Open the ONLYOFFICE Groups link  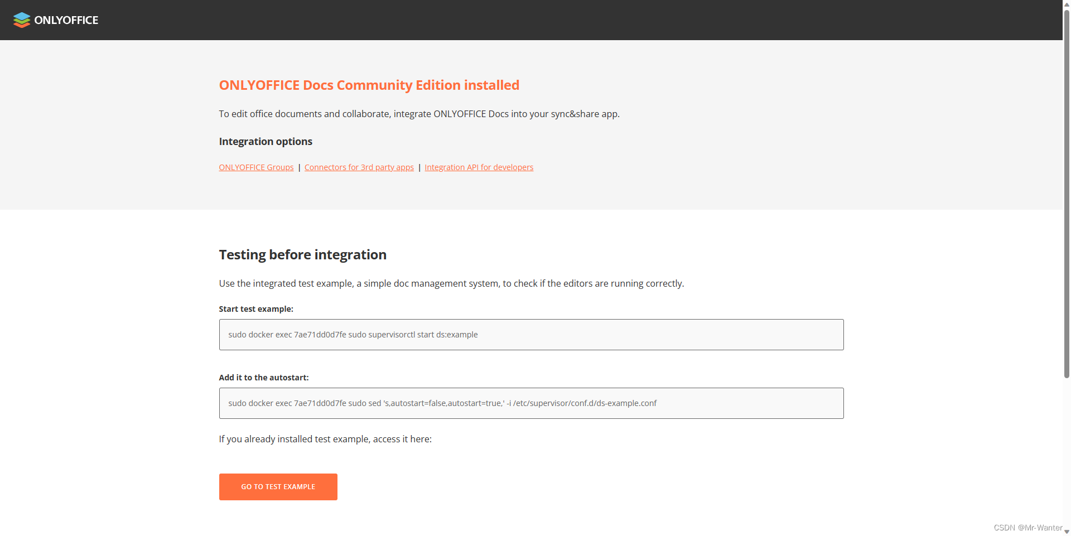tap(255, 167)
